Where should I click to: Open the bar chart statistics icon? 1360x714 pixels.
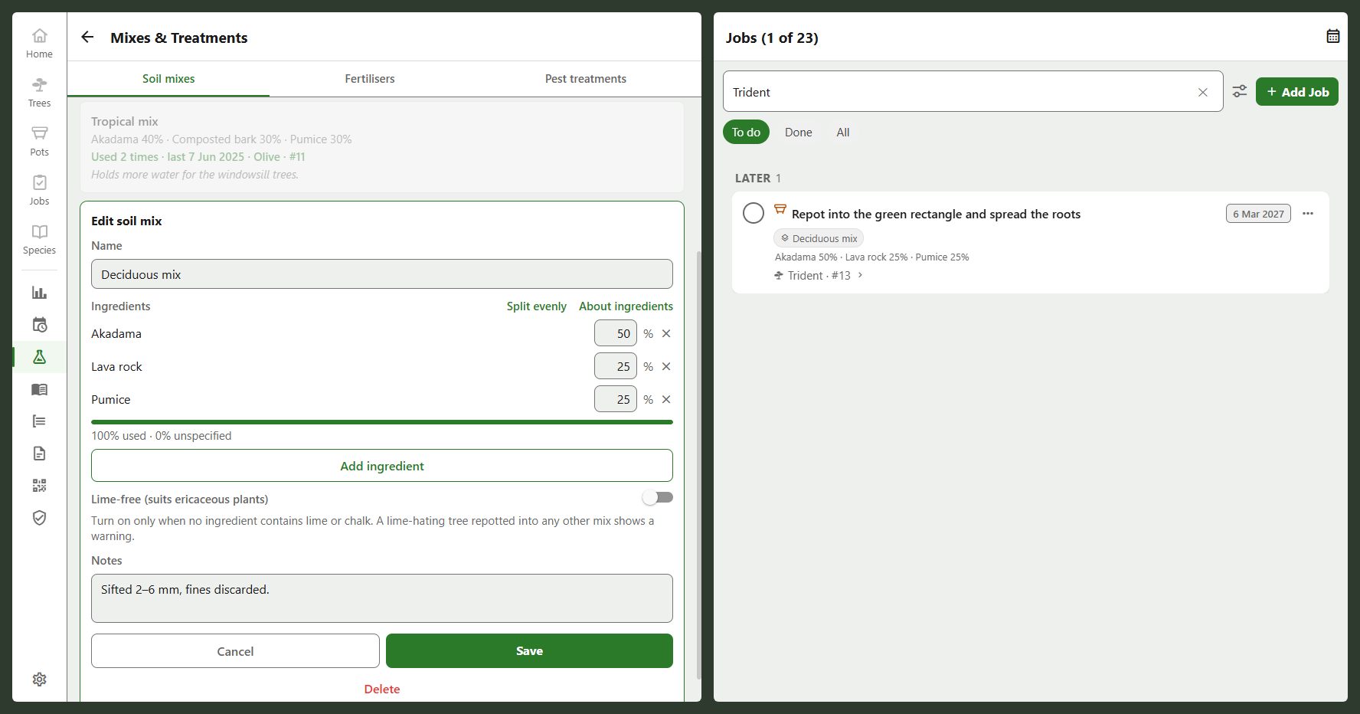39,293
